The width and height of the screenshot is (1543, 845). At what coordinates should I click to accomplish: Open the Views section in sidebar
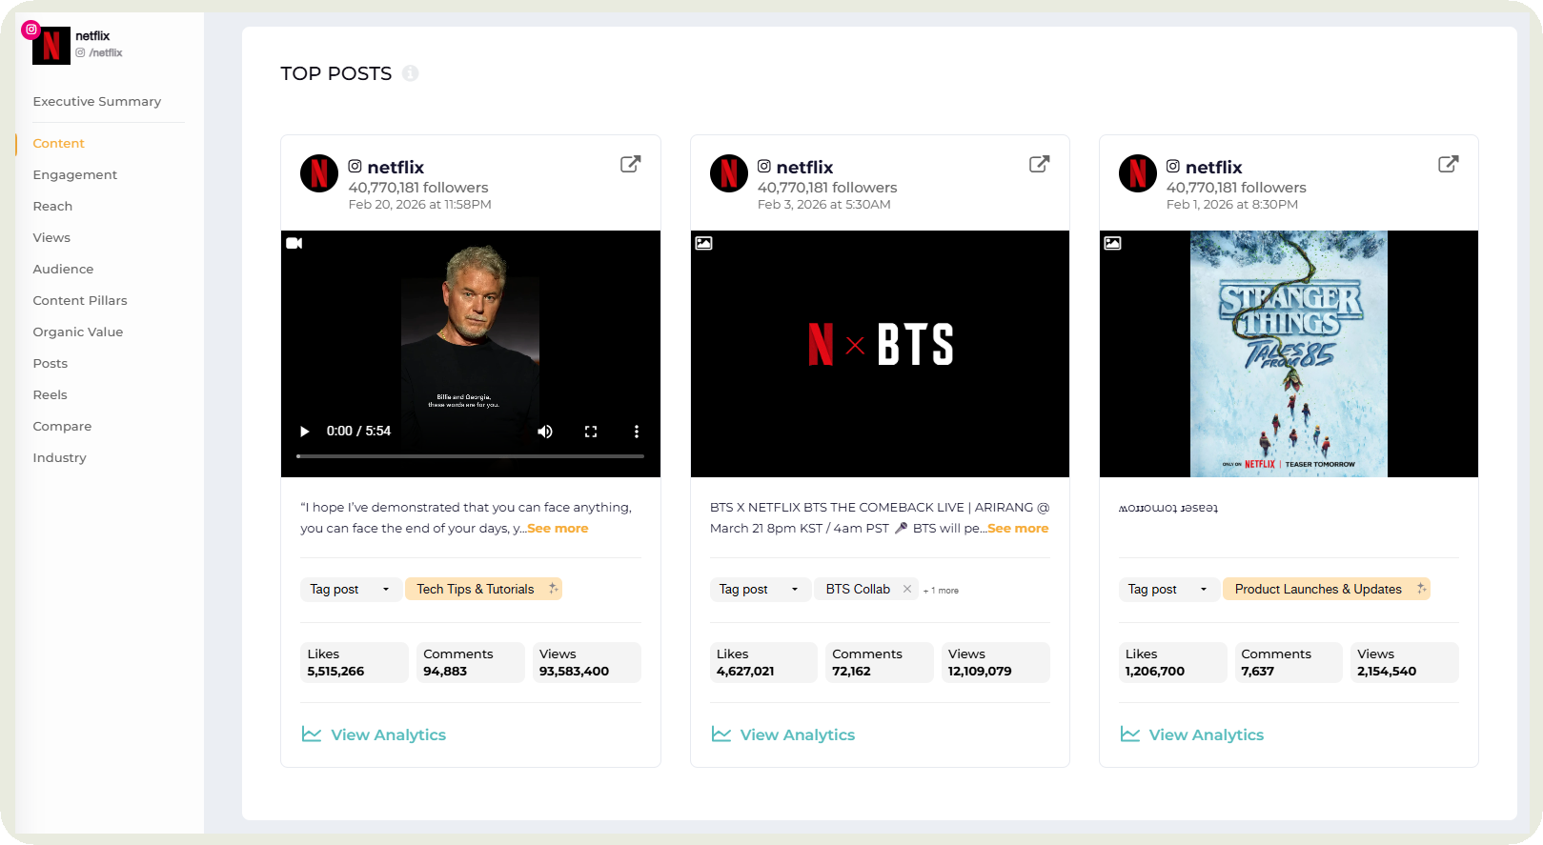pos(51,238)
